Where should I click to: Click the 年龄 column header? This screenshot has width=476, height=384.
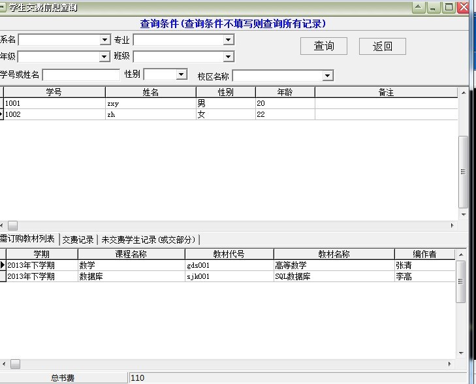coord(285,92)
